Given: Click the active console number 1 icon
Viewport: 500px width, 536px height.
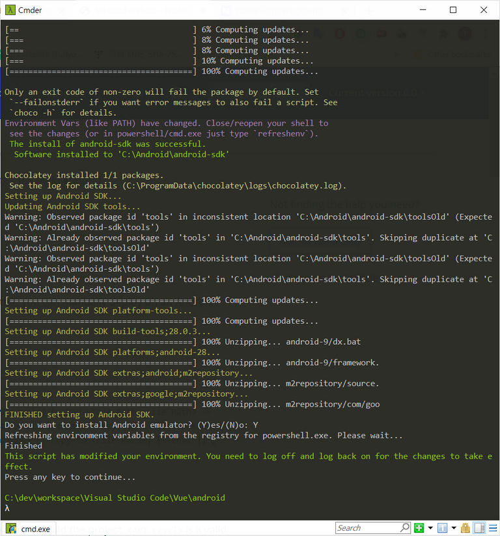Looking at the screenshot, I should click(442, 528).
